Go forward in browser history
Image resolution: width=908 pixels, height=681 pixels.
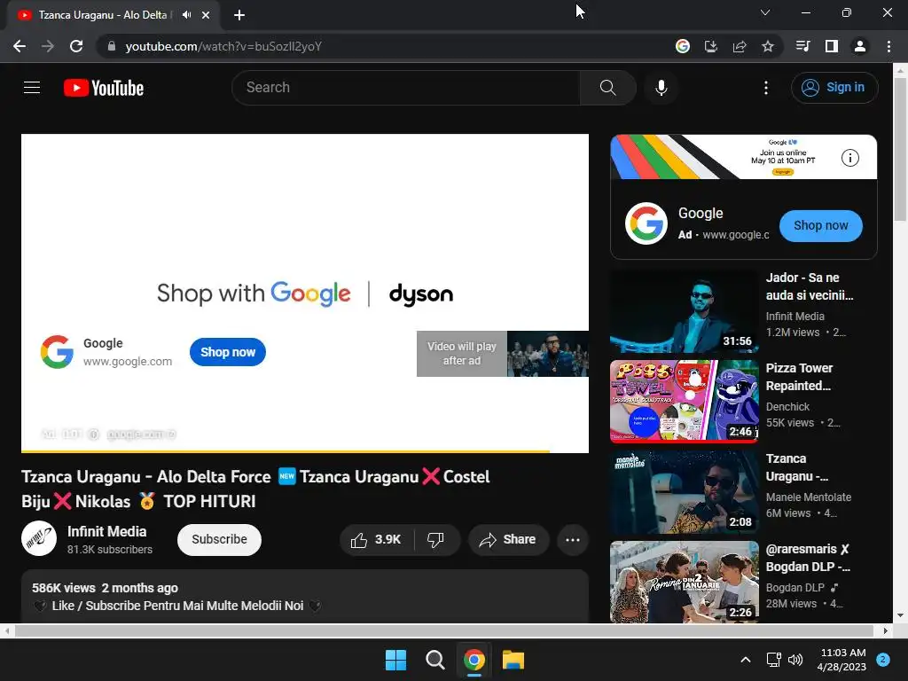[x=48, y=46]
